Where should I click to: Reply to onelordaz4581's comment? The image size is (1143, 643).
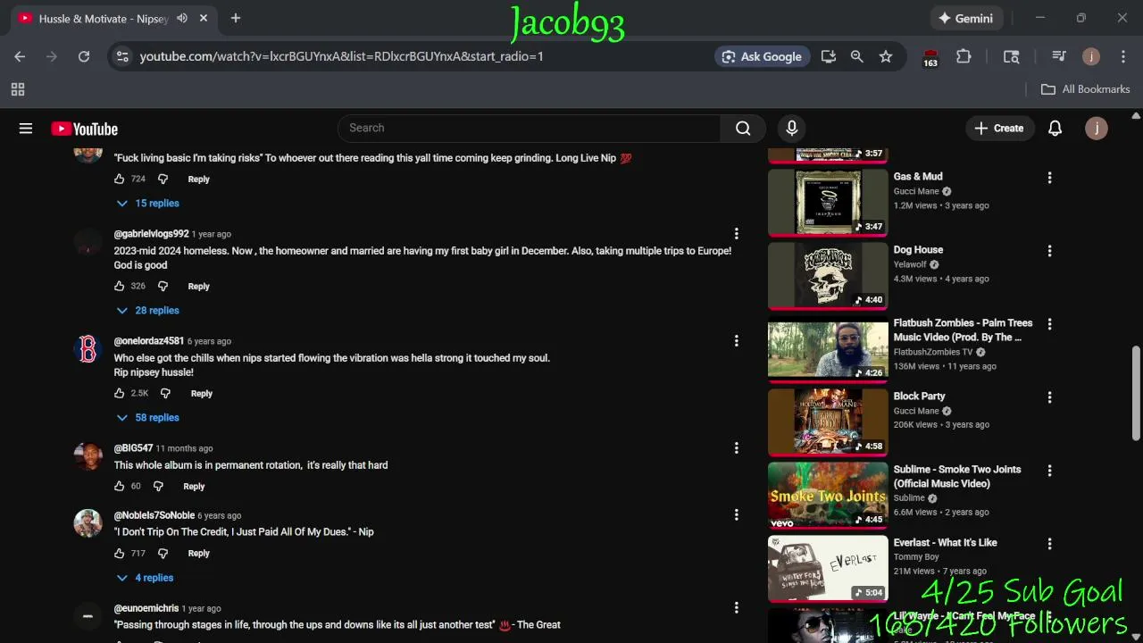pos(202,394)
